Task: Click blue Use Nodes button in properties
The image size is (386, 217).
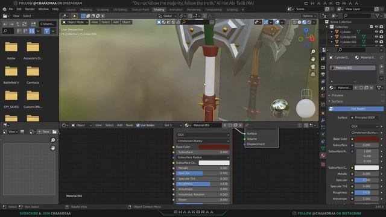Action: [x=356, y=108]
